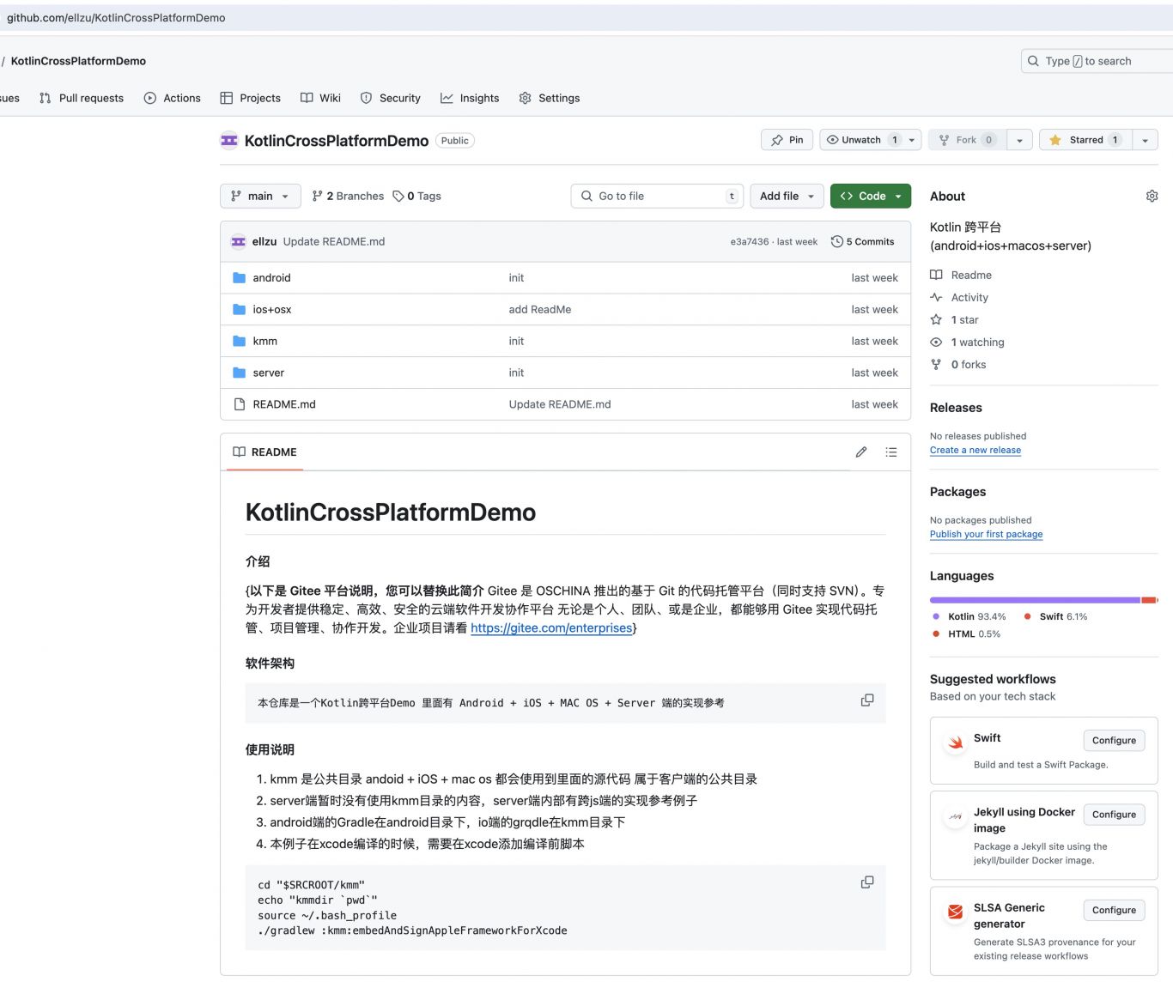Select the README tab heading
1173x982 pixels.
pyautogui.click(x=265, y=452)
